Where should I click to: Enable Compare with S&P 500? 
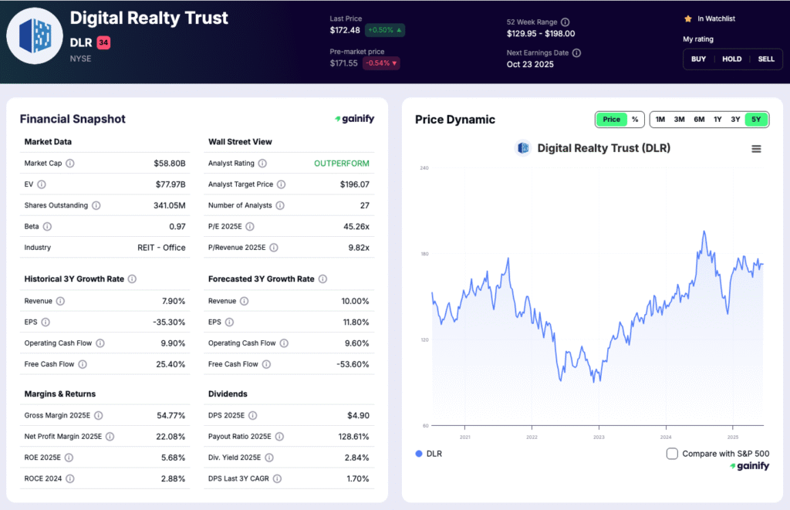(x=674, y=454)
